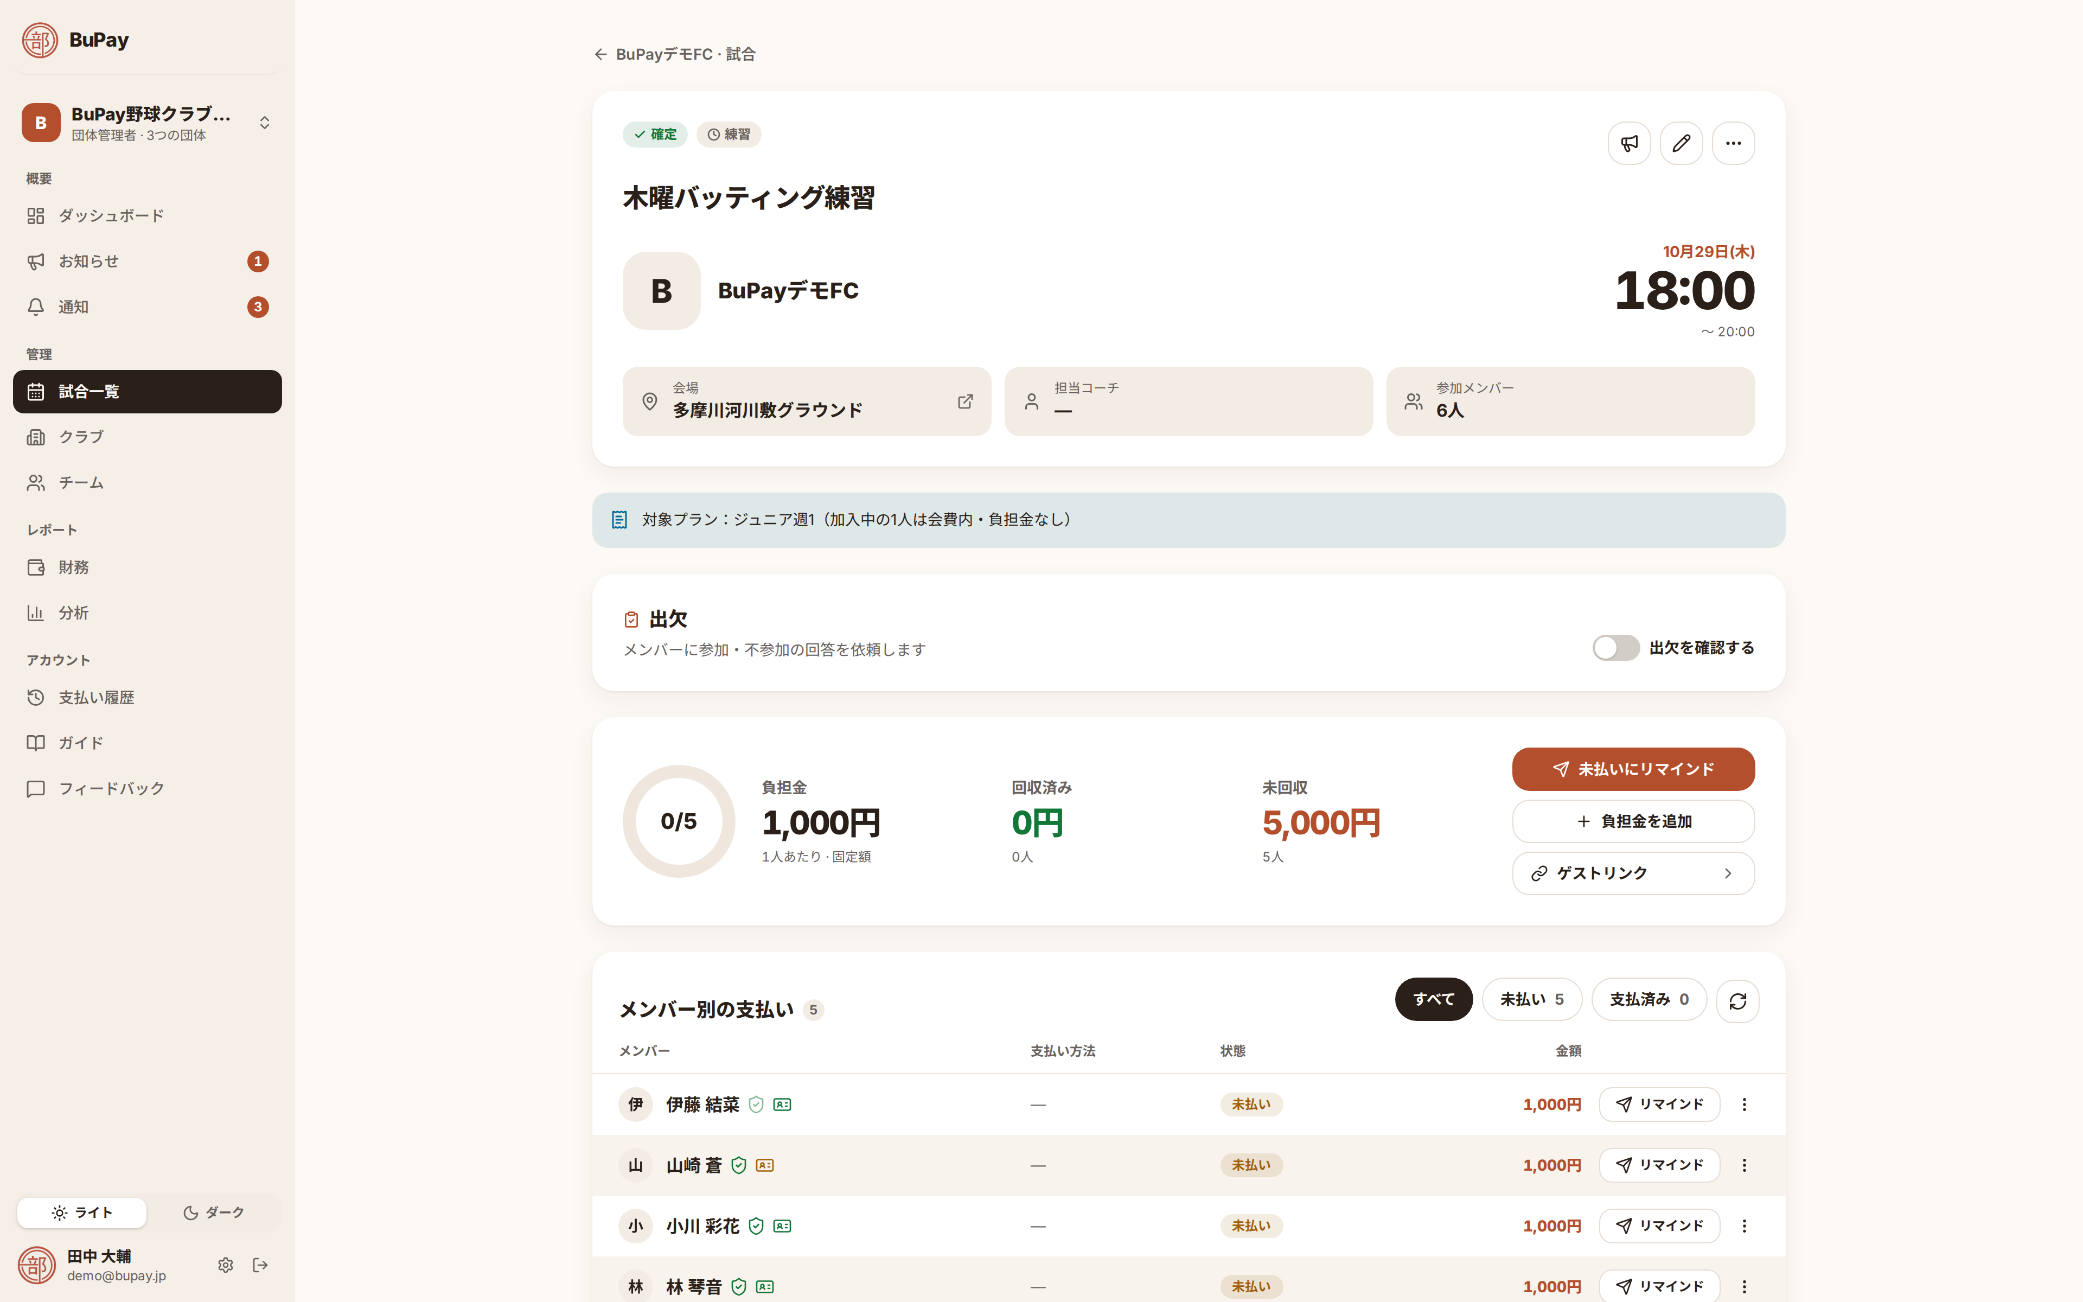This screenshot has height=1302, width=2083.
Task: Click the refresh icon in member payments
Action: (x=1737, y=1000)
